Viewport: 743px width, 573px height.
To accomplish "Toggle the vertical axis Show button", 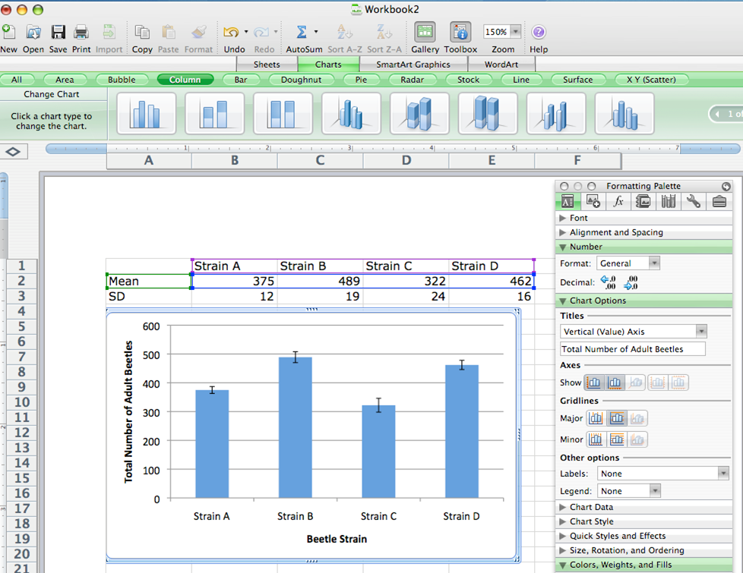I will 595,383.
